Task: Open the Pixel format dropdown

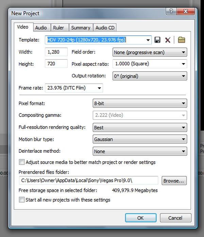Action: (x=140, y=103)
